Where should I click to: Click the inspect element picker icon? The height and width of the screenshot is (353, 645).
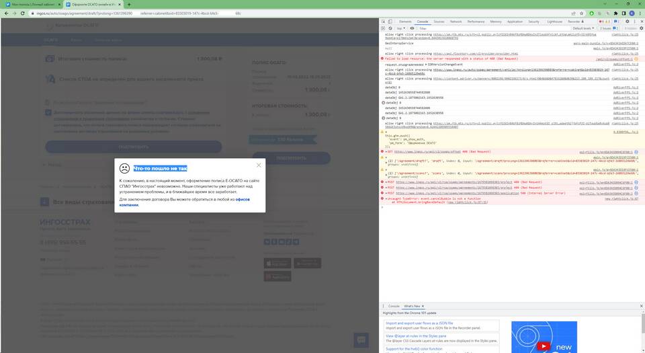384,22
